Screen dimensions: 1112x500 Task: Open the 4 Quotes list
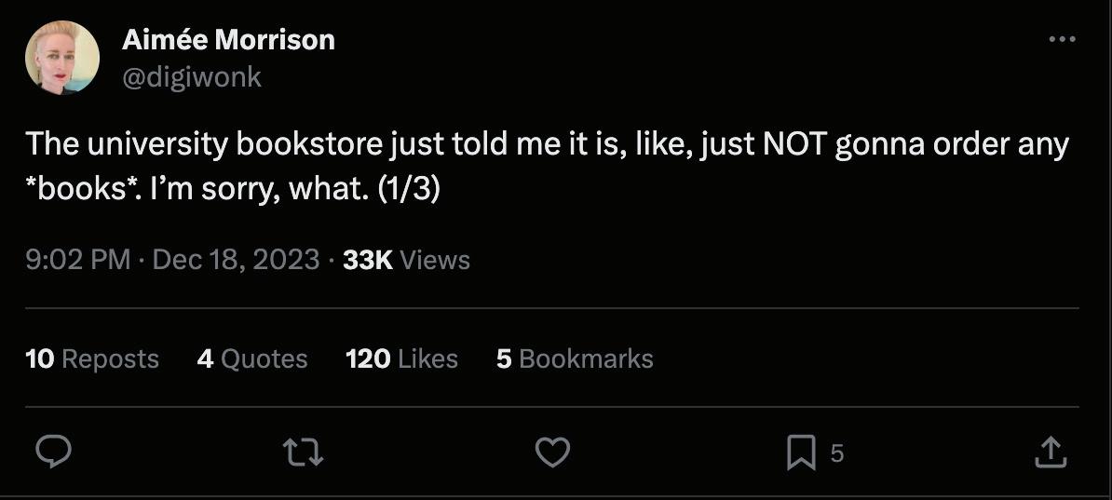(251, 359)
